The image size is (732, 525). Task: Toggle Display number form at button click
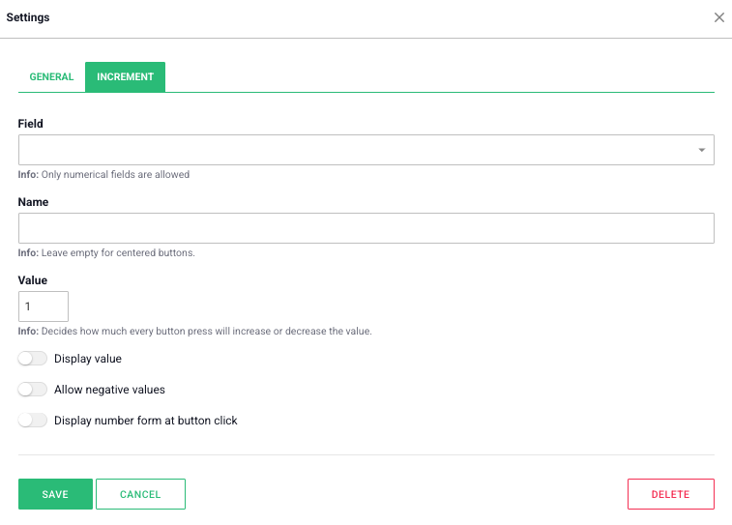32,421
